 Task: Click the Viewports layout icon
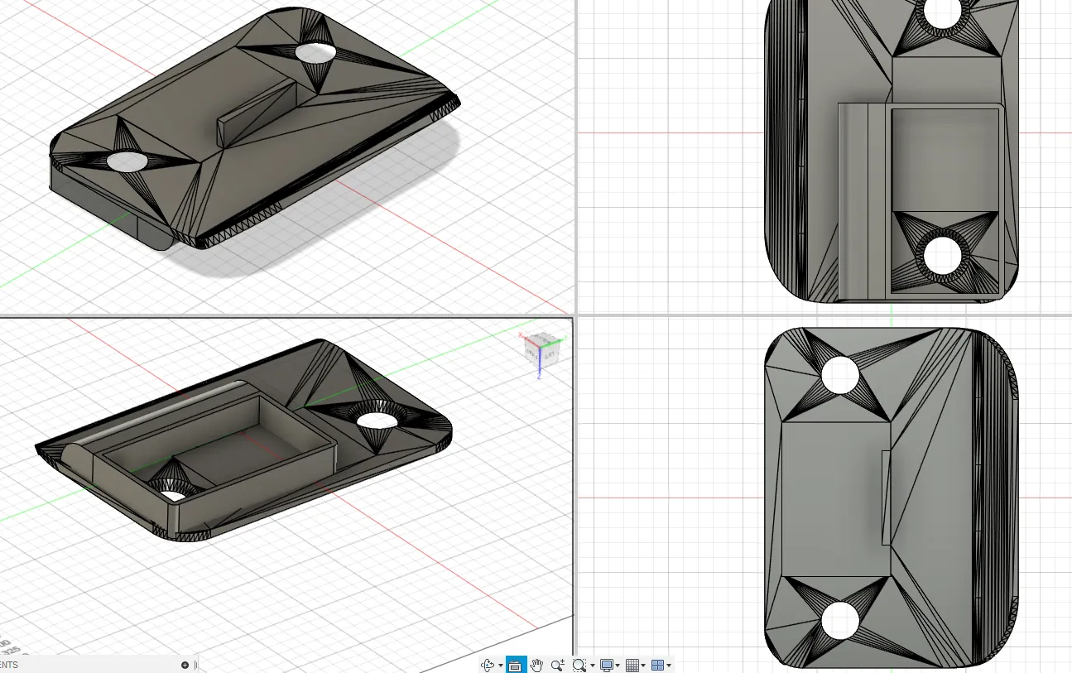click(658, 665)
